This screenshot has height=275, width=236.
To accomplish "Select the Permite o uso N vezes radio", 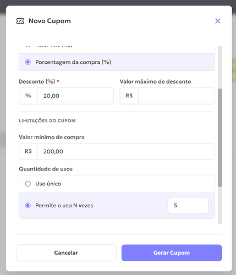I will click(x=28, y=206).
